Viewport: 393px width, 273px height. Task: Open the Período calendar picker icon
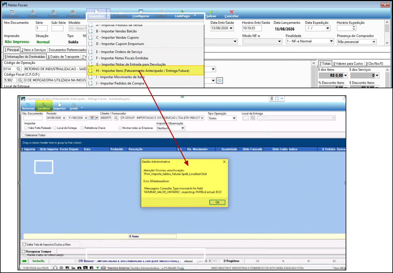click(92, 118)
